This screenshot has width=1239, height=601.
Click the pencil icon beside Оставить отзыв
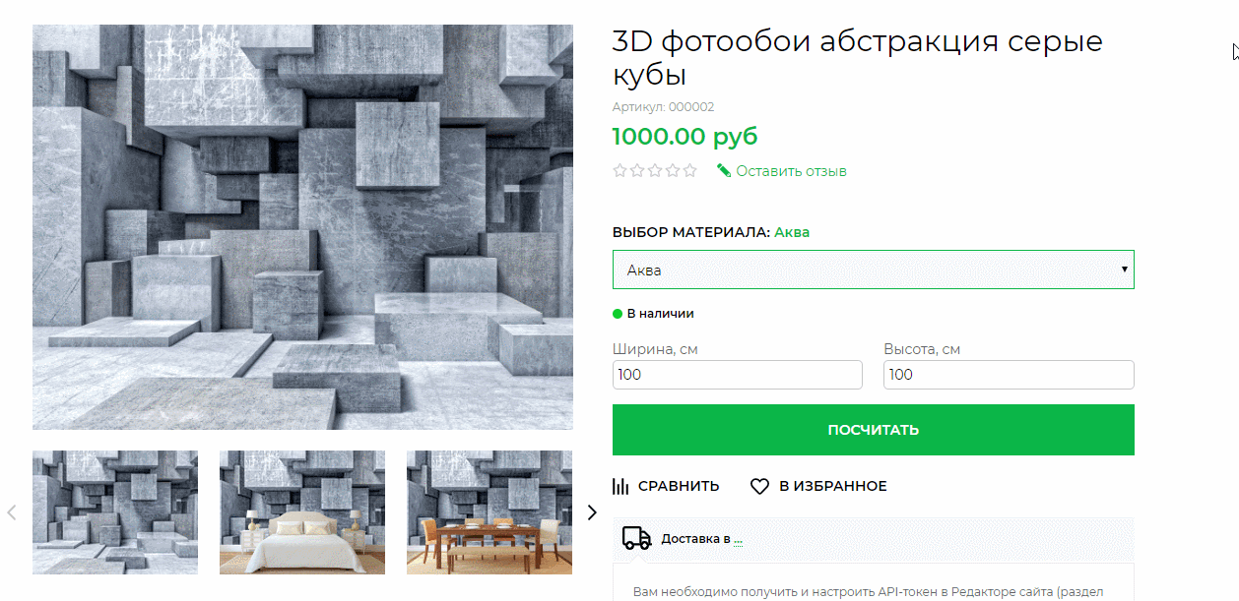(724, 170)
